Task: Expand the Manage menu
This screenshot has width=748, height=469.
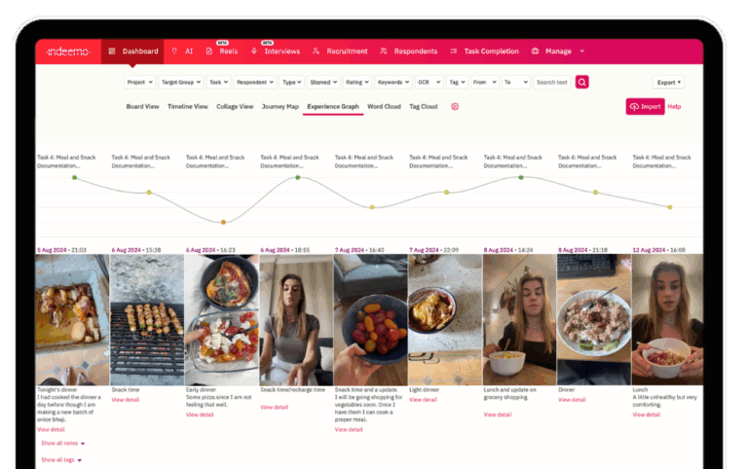Action: (558, 52)
